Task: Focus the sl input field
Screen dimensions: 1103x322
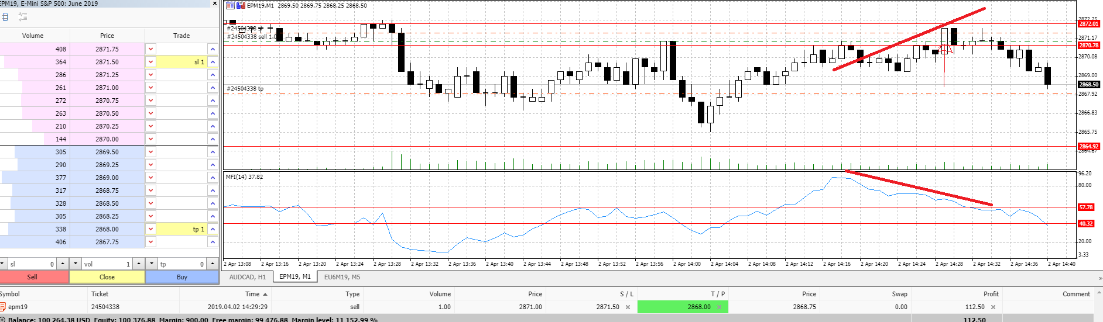Action: [x=32, y=264]
